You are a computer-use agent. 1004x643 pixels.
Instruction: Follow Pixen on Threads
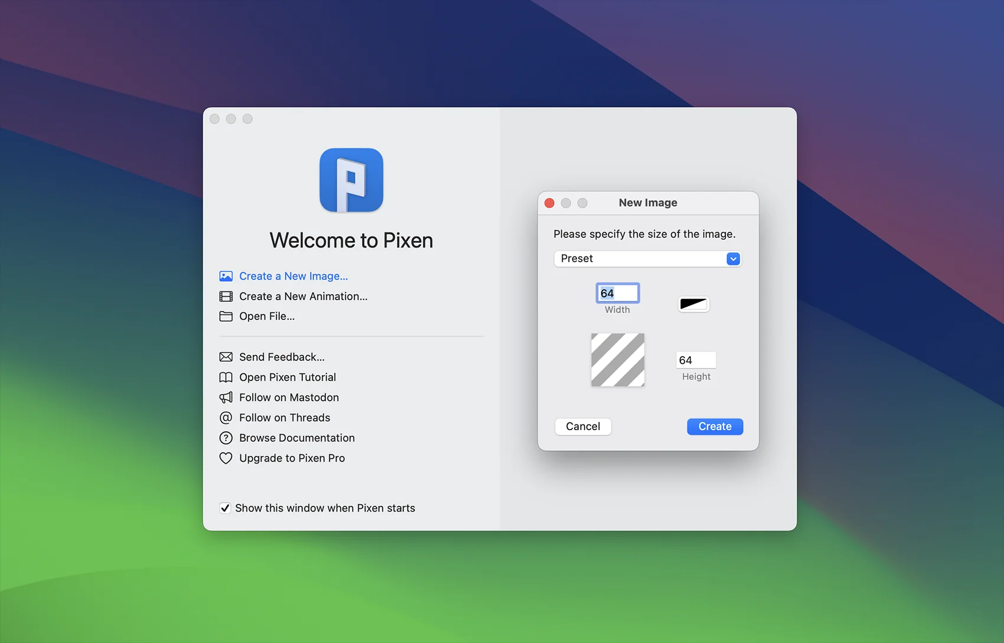(285, 418)
